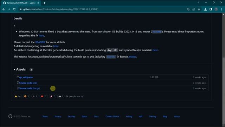Open tab search chevron
Image resolution: width=225 pixels, height=127 pixels.
(198, 2)
